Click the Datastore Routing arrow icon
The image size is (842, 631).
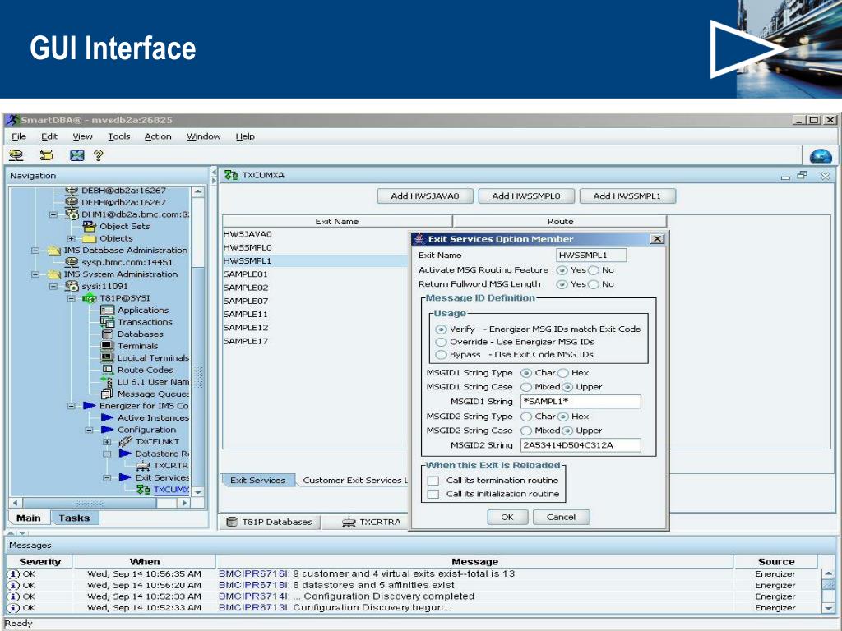(125, 454)
